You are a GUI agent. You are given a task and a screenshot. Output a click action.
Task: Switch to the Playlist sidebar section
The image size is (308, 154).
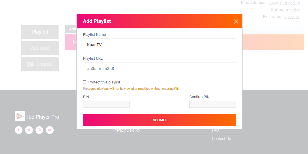coord(40,32)
